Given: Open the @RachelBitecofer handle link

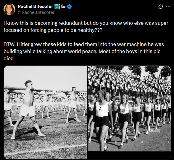Looking at the screenshot, I should click(x=36, y=12).
